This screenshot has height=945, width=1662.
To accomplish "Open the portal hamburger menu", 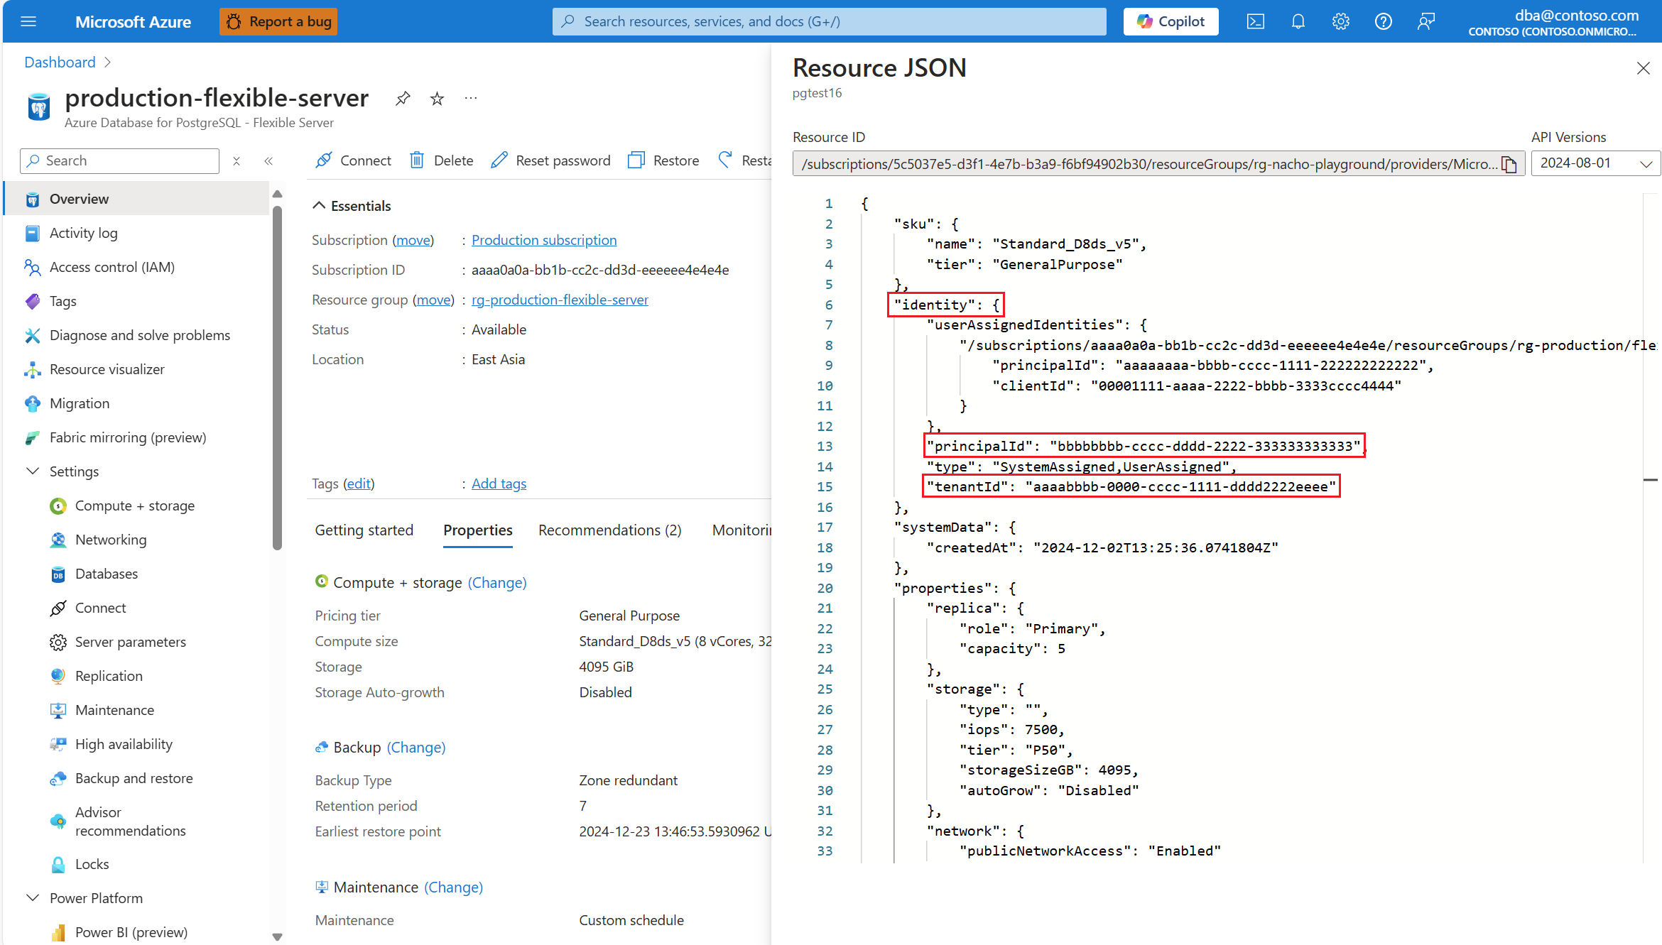I will point(28,21).
